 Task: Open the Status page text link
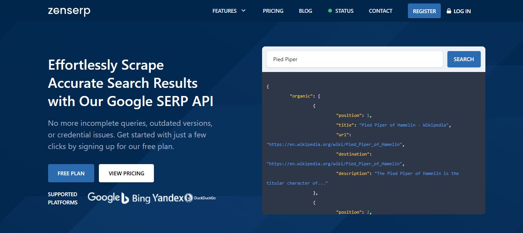344,11
